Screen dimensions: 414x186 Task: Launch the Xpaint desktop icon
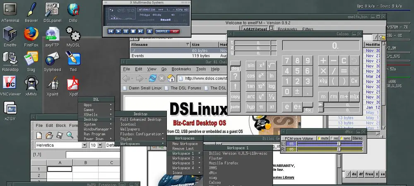coord(52,83)
